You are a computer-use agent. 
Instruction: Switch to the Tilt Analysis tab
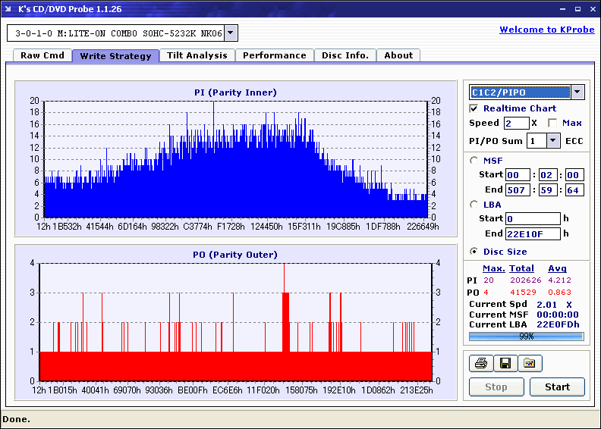coord(197,55)
